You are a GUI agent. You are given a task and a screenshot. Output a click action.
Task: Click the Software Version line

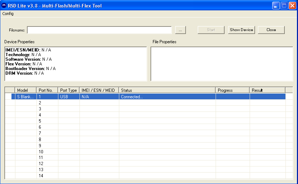point(29,59)
